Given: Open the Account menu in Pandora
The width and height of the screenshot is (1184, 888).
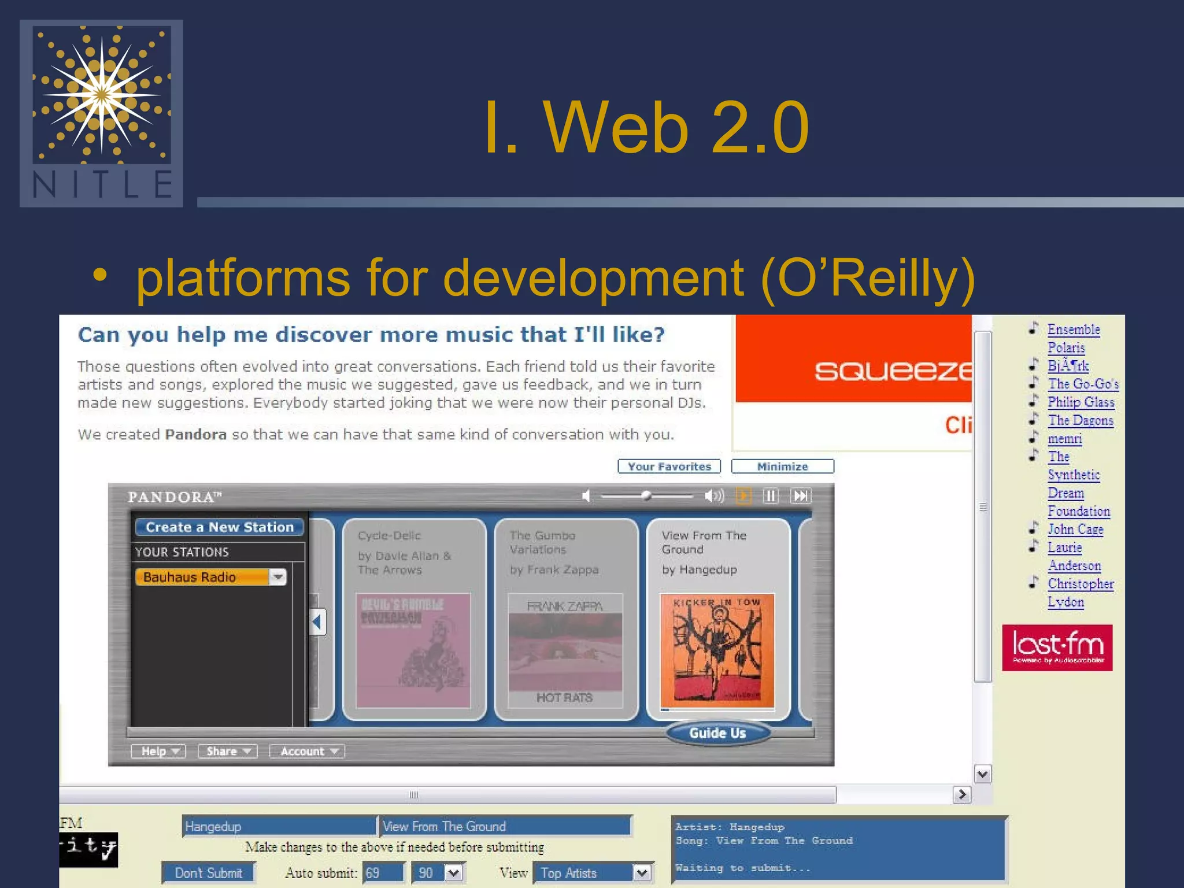Looking at the screenshot, I should tap(307, 751).
